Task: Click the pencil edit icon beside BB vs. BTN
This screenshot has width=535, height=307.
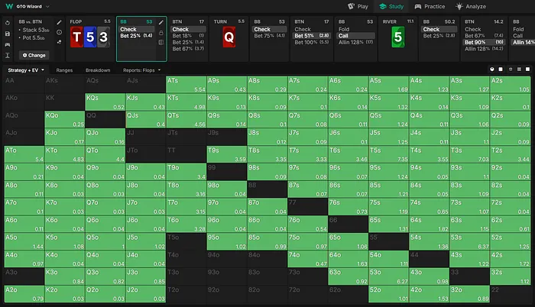Action: coord(60,22)
